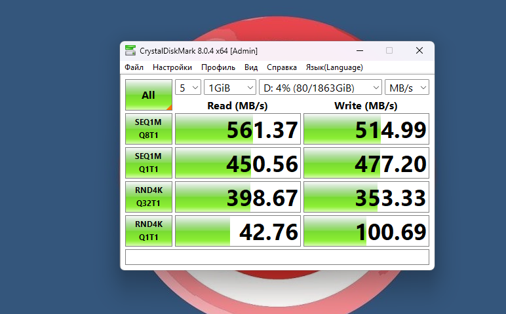This screenshot has height=314, width=506.
Task: Open the Настройки menu
Action: tap(172, 67)
